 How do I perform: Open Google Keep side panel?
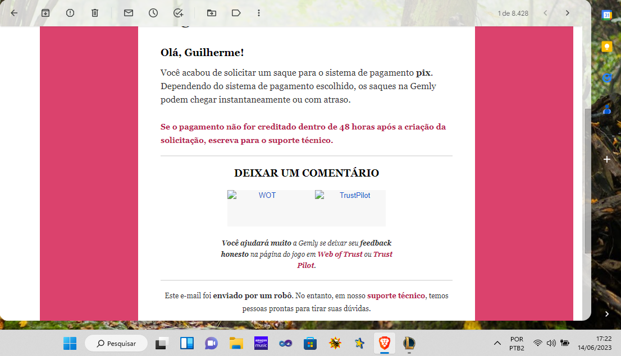(x=606, y=47)
